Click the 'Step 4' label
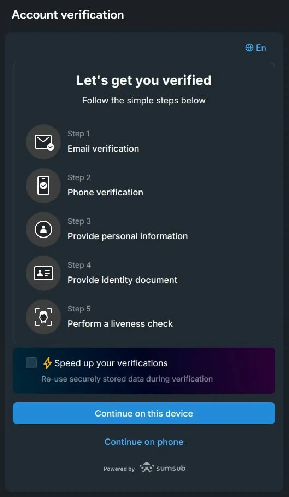Viewport: 289px width, 497px height. click(79, 265)
